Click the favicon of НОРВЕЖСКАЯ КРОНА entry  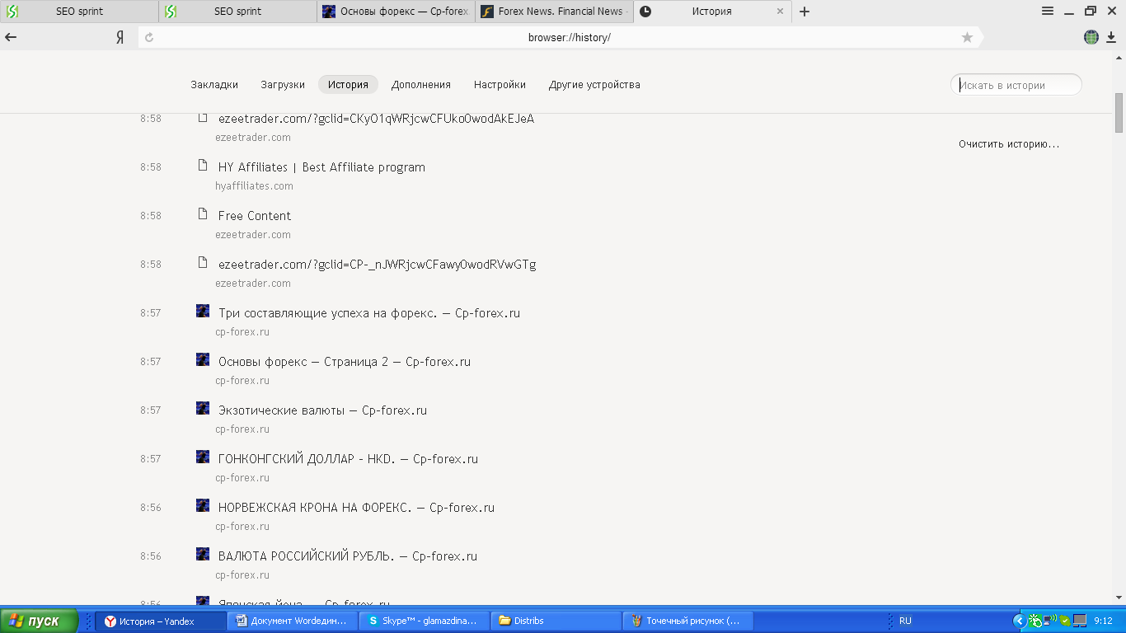(x=203, y=505)
